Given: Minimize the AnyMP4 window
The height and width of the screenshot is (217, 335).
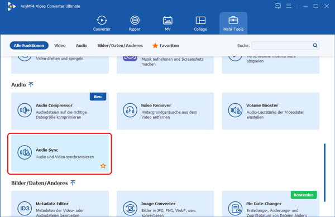Looking at the screenshot, I should pyautogui.click(x=305, y=6).
